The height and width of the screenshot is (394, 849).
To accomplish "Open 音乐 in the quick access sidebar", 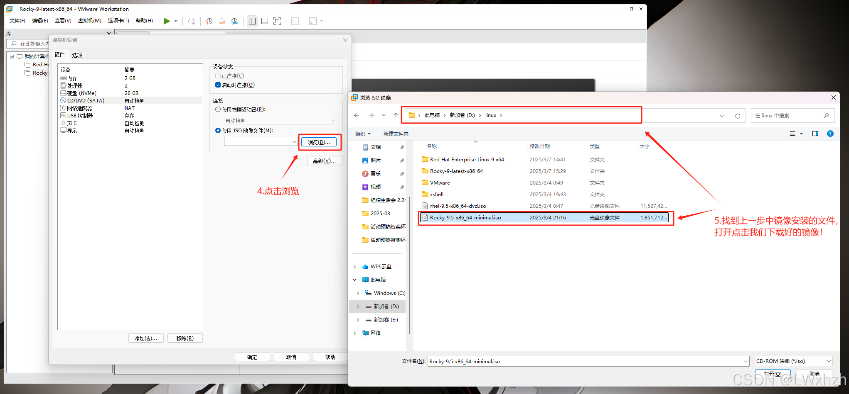I will pos(376,174).
